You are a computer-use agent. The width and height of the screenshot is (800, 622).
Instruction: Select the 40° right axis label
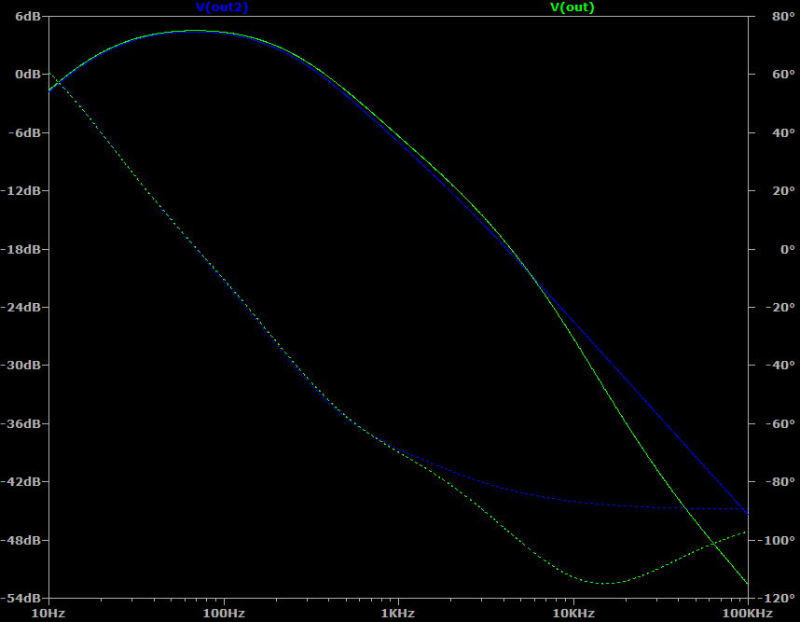770,132
